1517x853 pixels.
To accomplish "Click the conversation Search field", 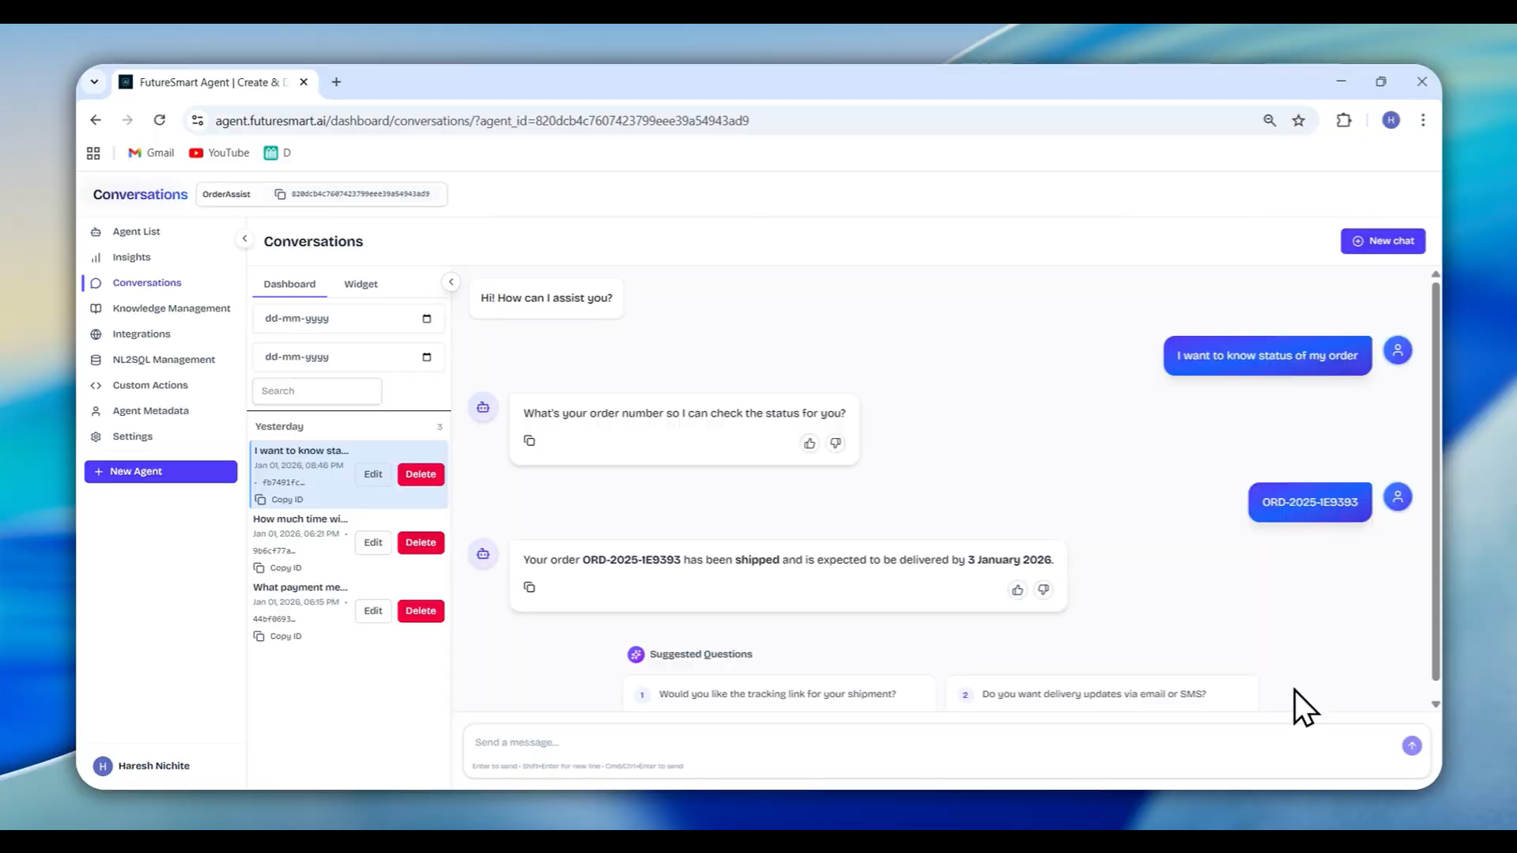I will [317, 391].
